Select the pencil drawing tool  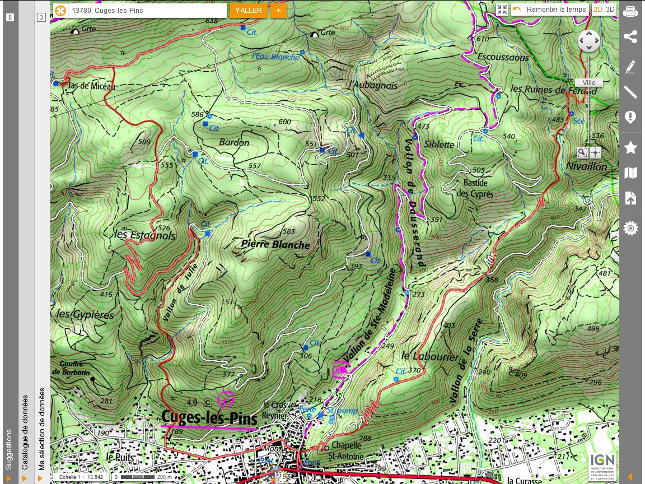[630, 67]
